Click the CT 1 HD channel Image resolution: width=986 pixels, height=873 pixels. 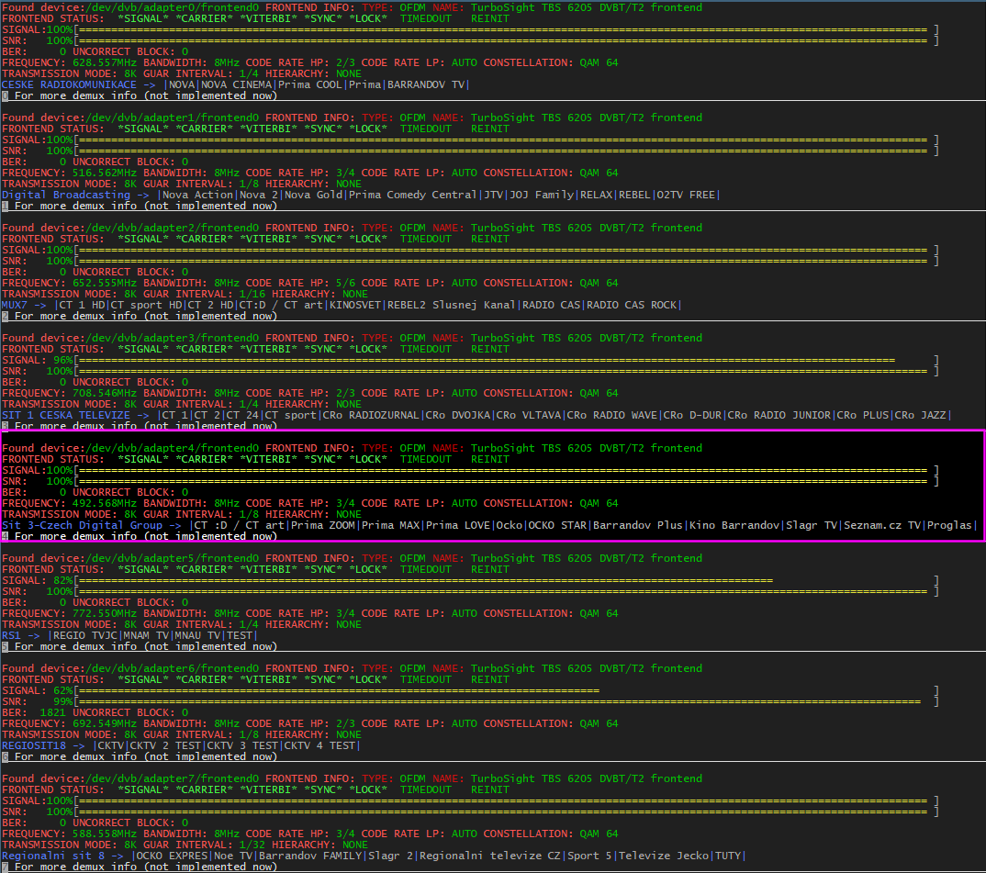point(83,305)
